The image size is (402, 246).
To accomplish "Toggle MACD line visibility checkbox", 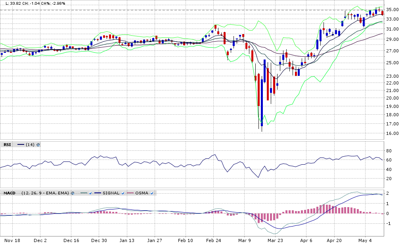I will (90, 193).
